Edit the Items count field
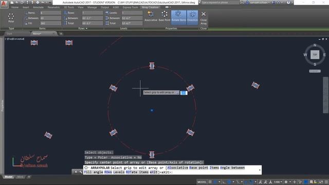This screenshot has width=329, height=185. point(50,13)
